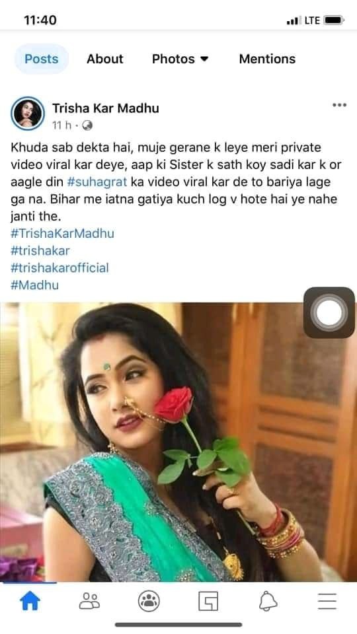
Task: Select the Posts tab
Action: tap(41, 59)
